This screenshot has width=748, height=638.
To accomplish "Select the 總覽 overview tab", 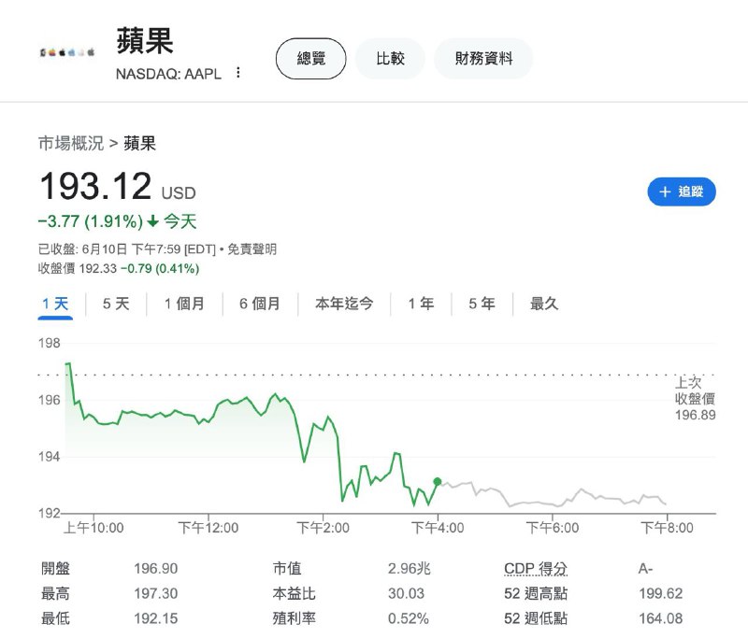I will pos(310,59).
